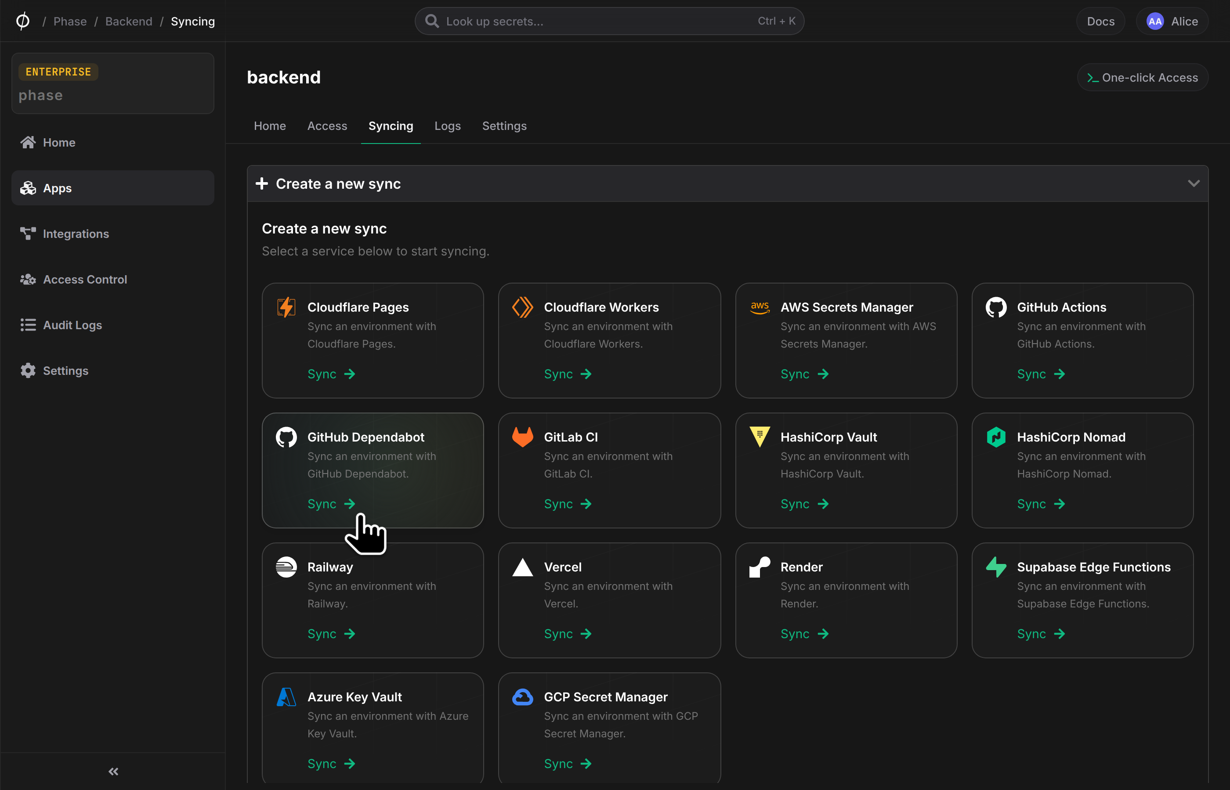Click the Alice AA avatar icon
The width and height of the screenshot is (1230, 790).
tap(1155, 21)
